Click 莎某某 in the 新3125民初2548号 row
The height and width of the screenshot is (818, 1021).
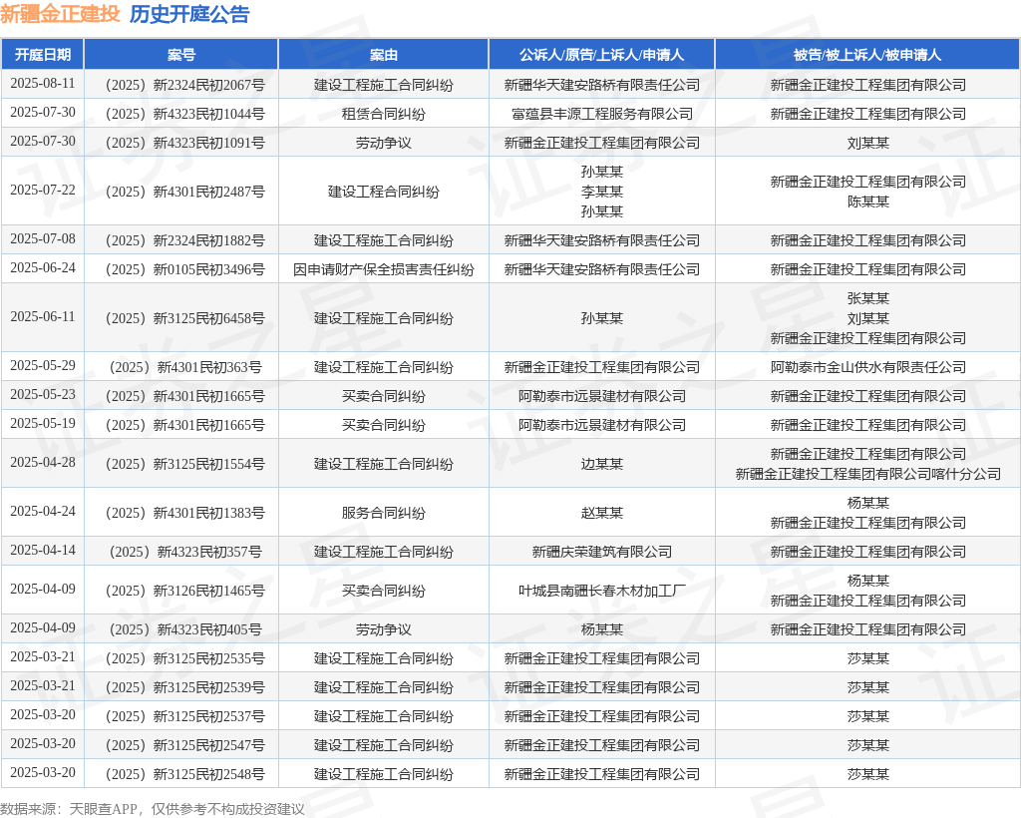click(x=868, y=774)
